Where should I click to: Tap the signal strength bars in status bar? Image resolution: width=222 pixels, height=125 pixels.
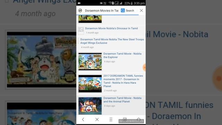pyautogui.click(x=121, y=3)
